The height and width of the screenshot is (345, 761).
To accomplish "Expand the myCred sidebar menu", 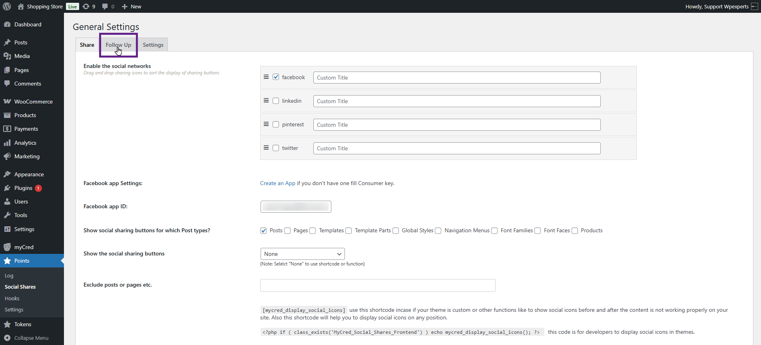I will coord(24,247).
